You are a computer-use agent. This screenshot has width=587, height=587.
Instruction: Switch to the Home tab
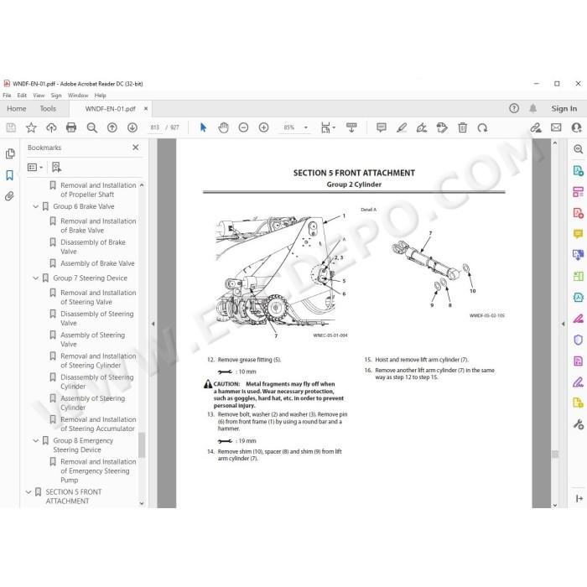[x=17, y=108]
